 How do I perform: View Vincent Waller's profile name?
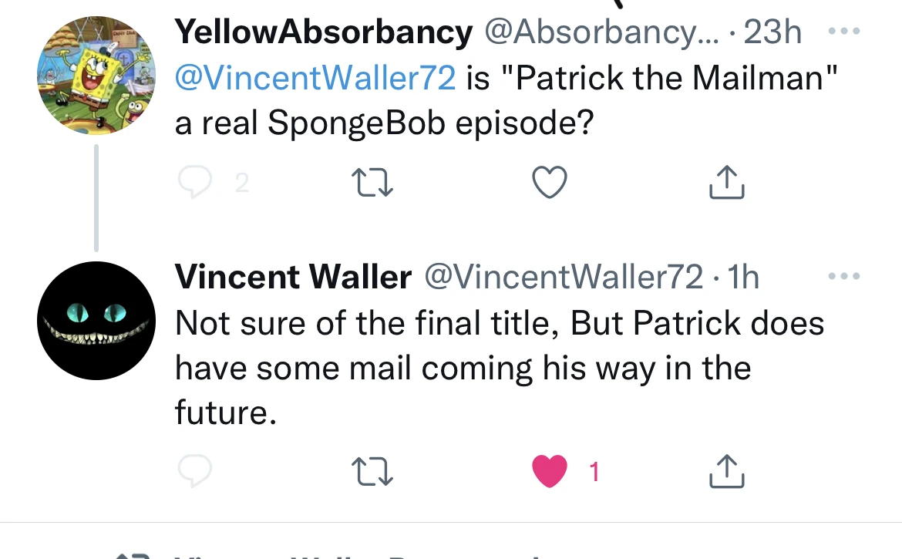tap(293, 276)
